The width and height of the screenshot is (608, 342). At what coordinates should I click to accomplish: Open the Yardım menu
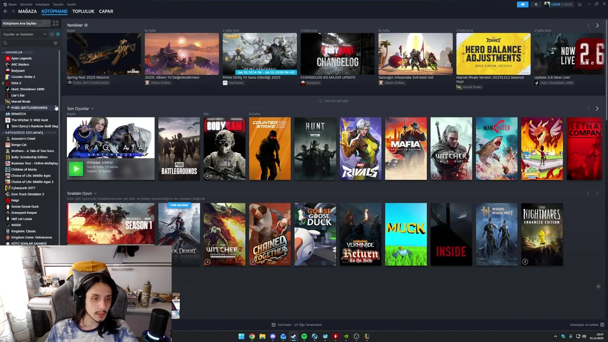[x=71, y=4]
